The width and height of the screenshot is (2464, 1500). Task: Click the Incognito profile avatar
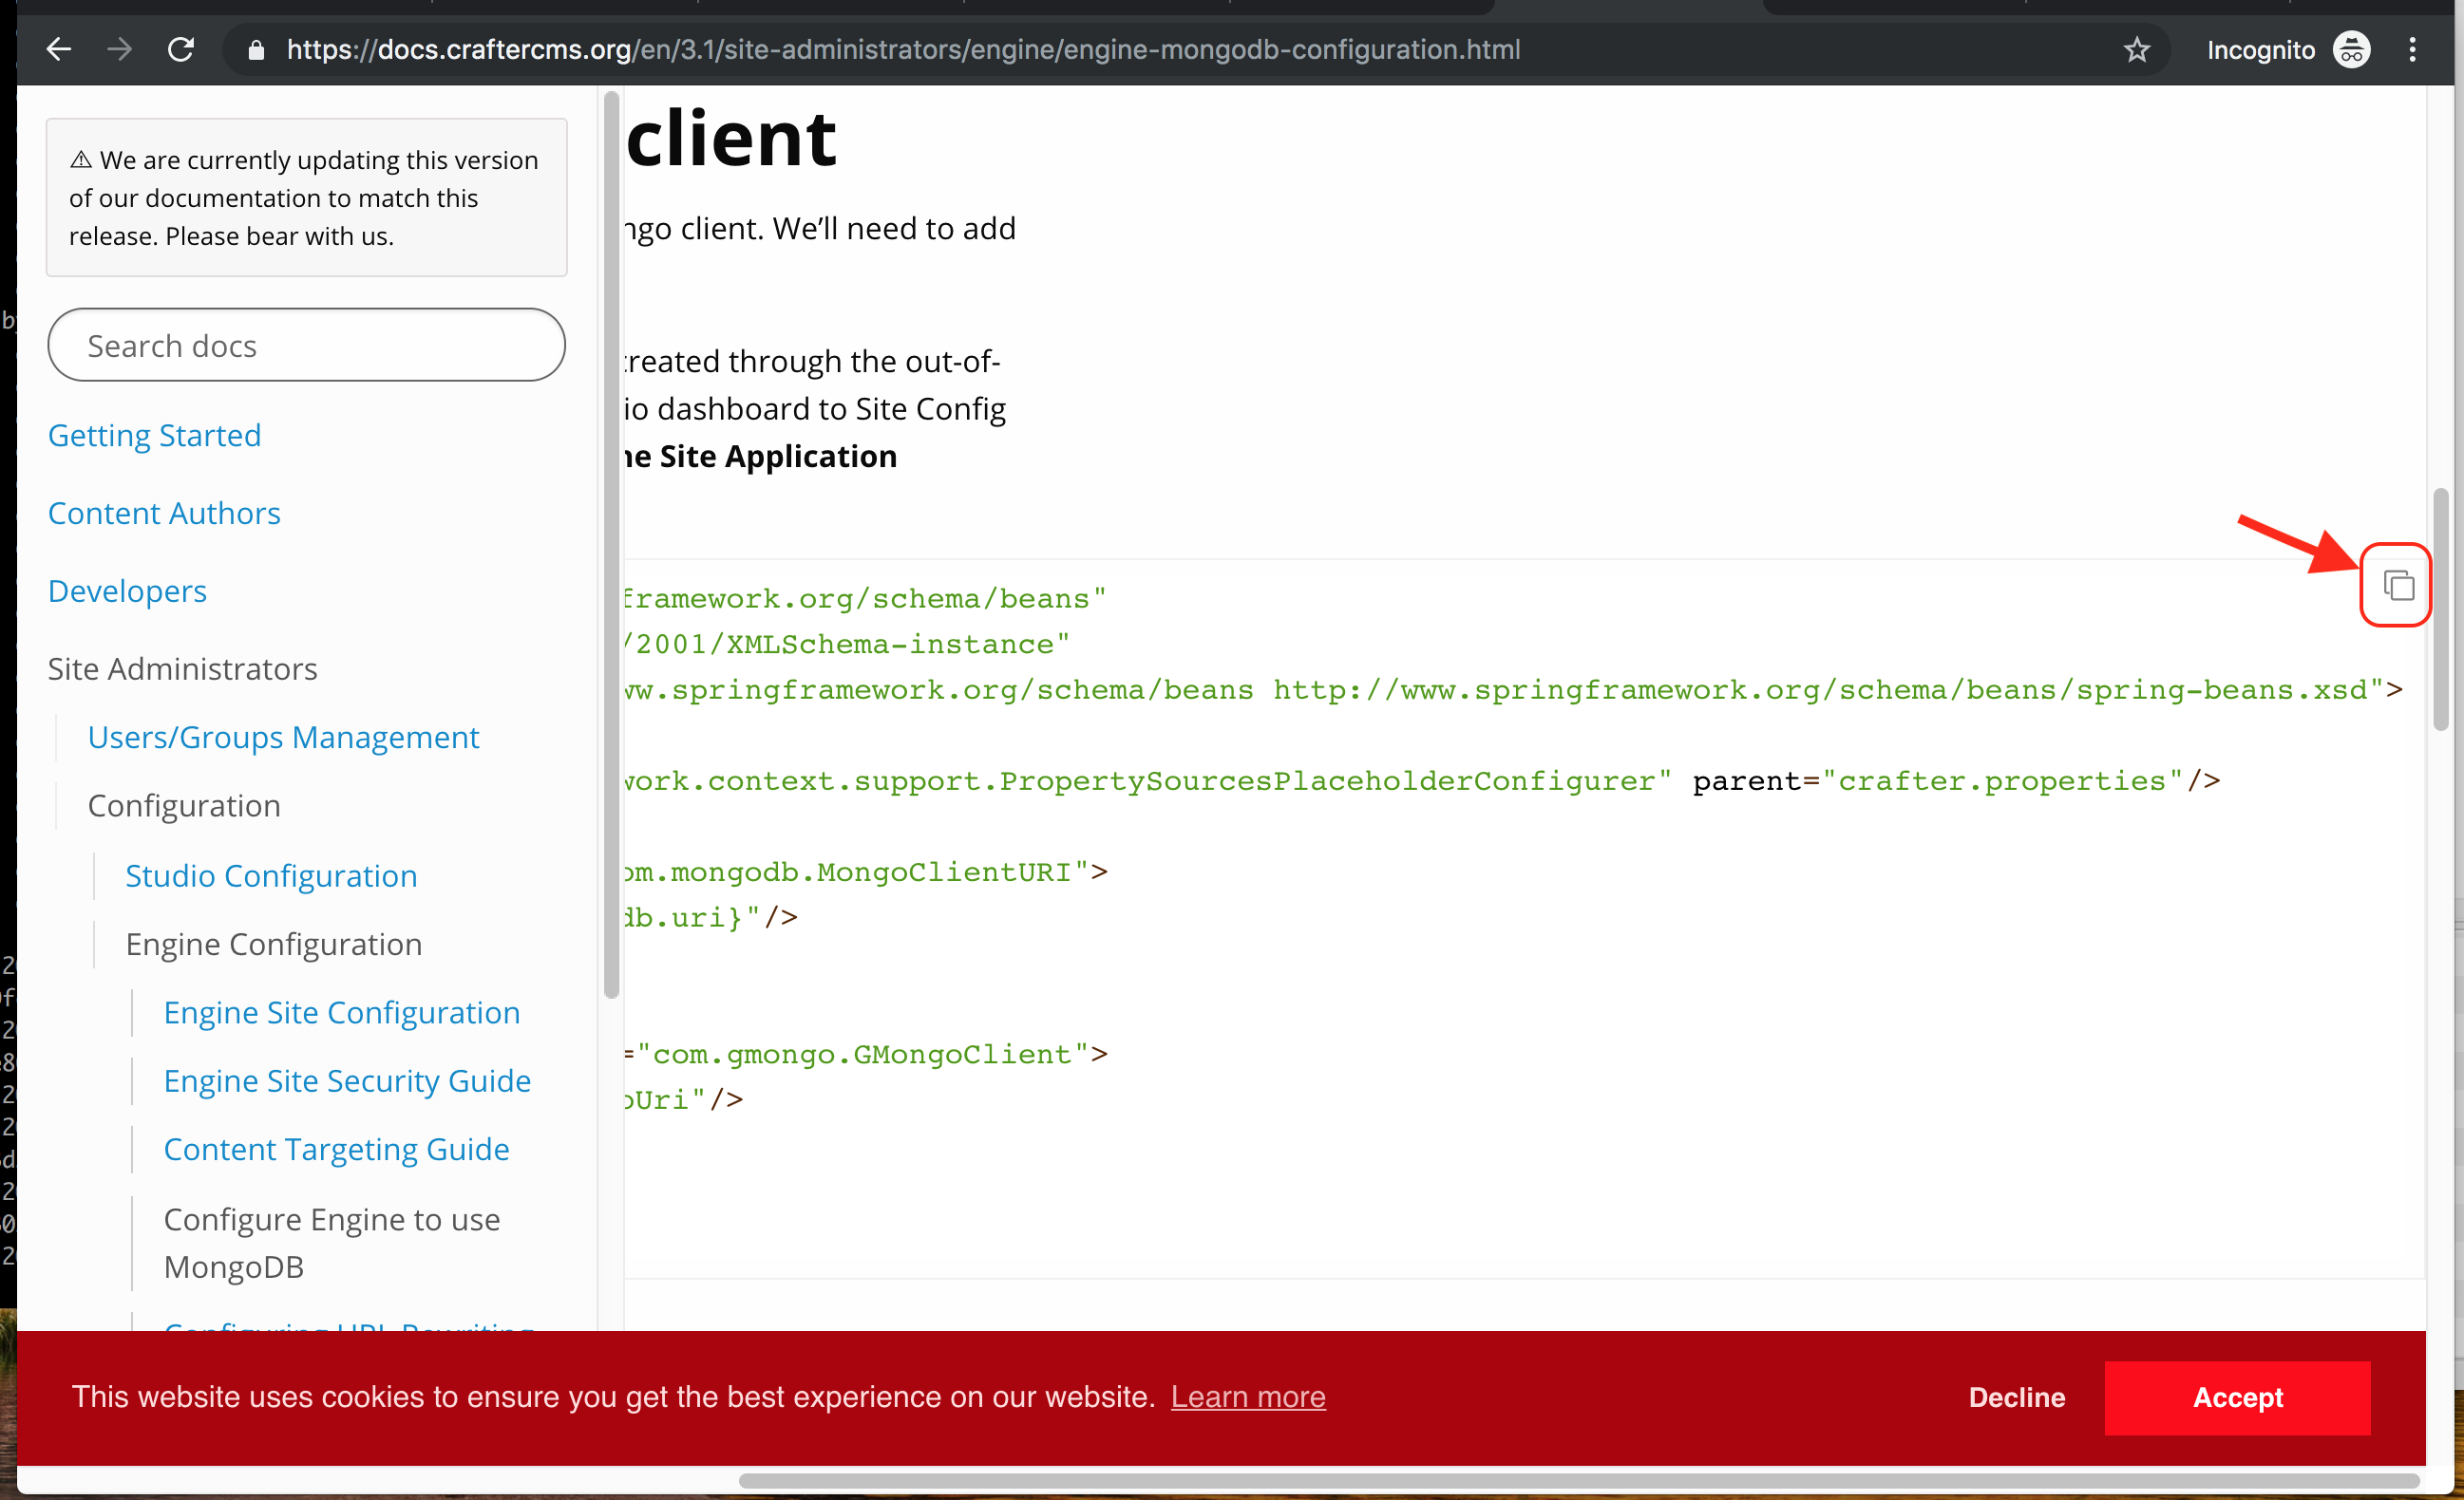pos(2352,49)
